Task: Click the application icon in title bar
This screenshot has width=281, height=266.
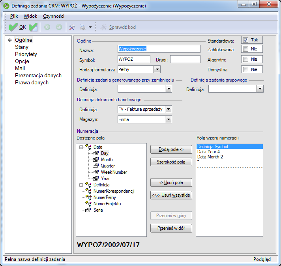Action: click(x=6, y=6)
